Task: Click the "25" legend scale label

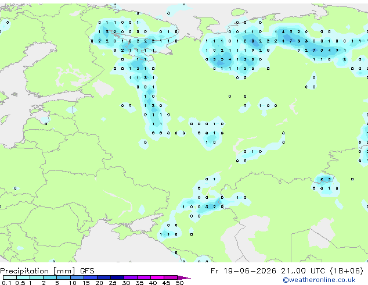Action: click(x=113, y=283)
